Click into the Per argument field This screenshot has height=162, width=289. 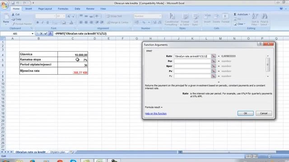192,61
